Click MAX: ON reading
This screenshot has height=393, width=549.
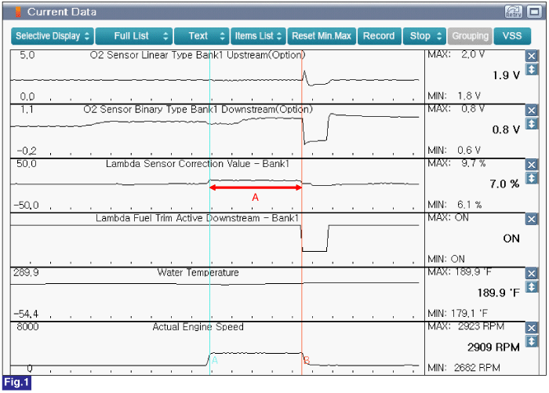448,217
